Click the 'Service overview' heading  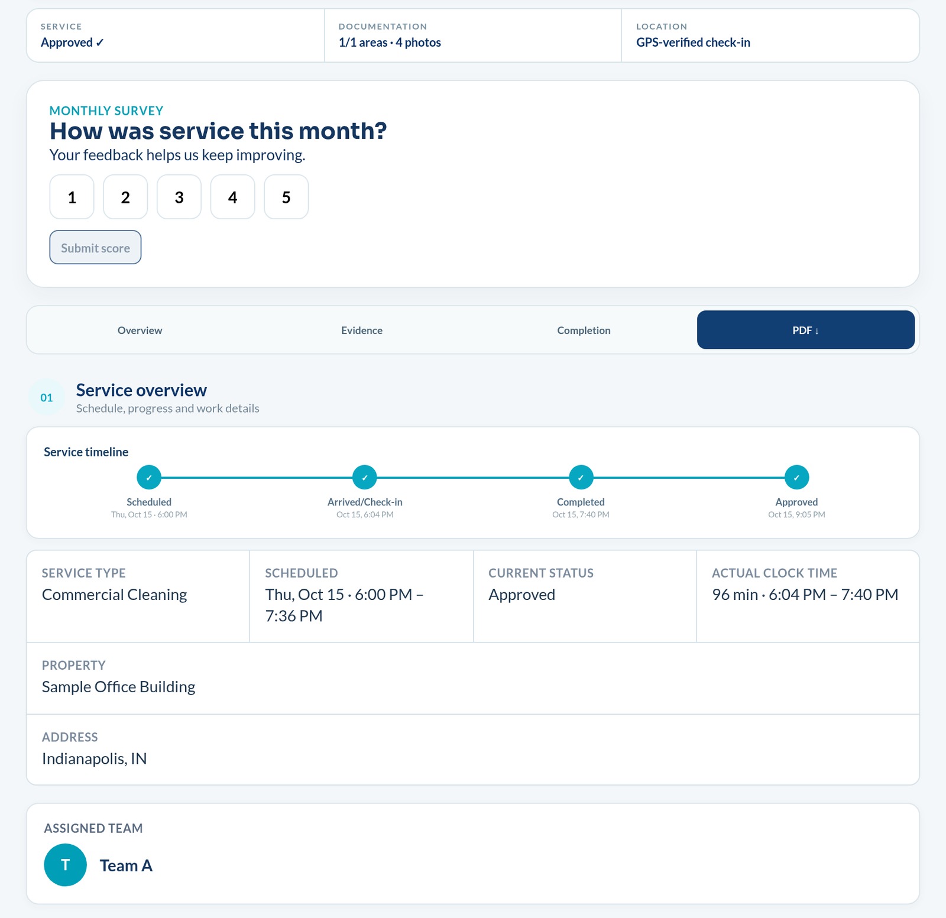tap(141, 390)
